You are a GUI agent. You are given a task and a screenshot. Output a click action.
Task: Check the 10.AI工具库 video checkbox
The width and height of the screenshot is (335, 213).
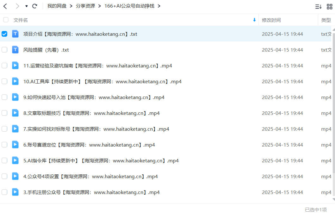[x=4, y=81]
